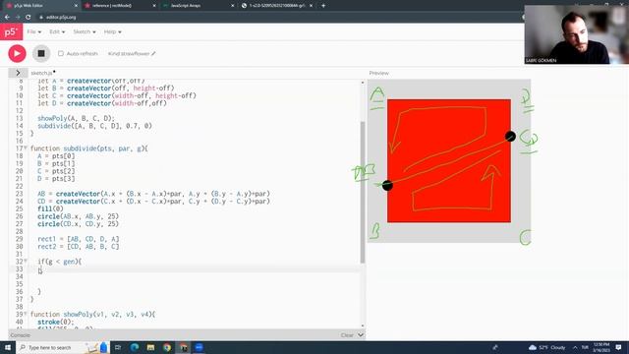Image resolution: width=629 pixels, height=354 pixels.
Task: Click the code editor vertical scrollbar
Action: point(363,193)
